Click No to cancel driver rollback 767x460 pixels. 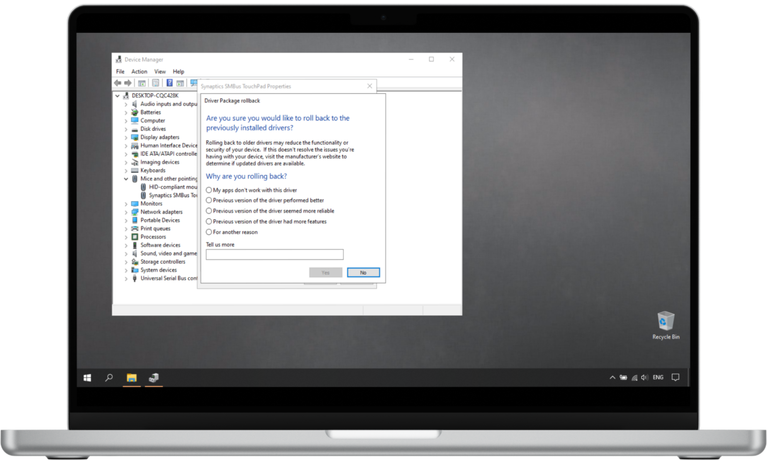[363, 273]
